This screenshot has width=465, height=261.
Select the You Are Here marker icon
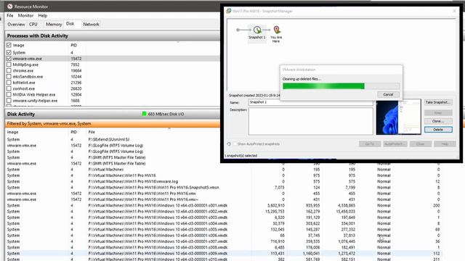click(277, 30)
